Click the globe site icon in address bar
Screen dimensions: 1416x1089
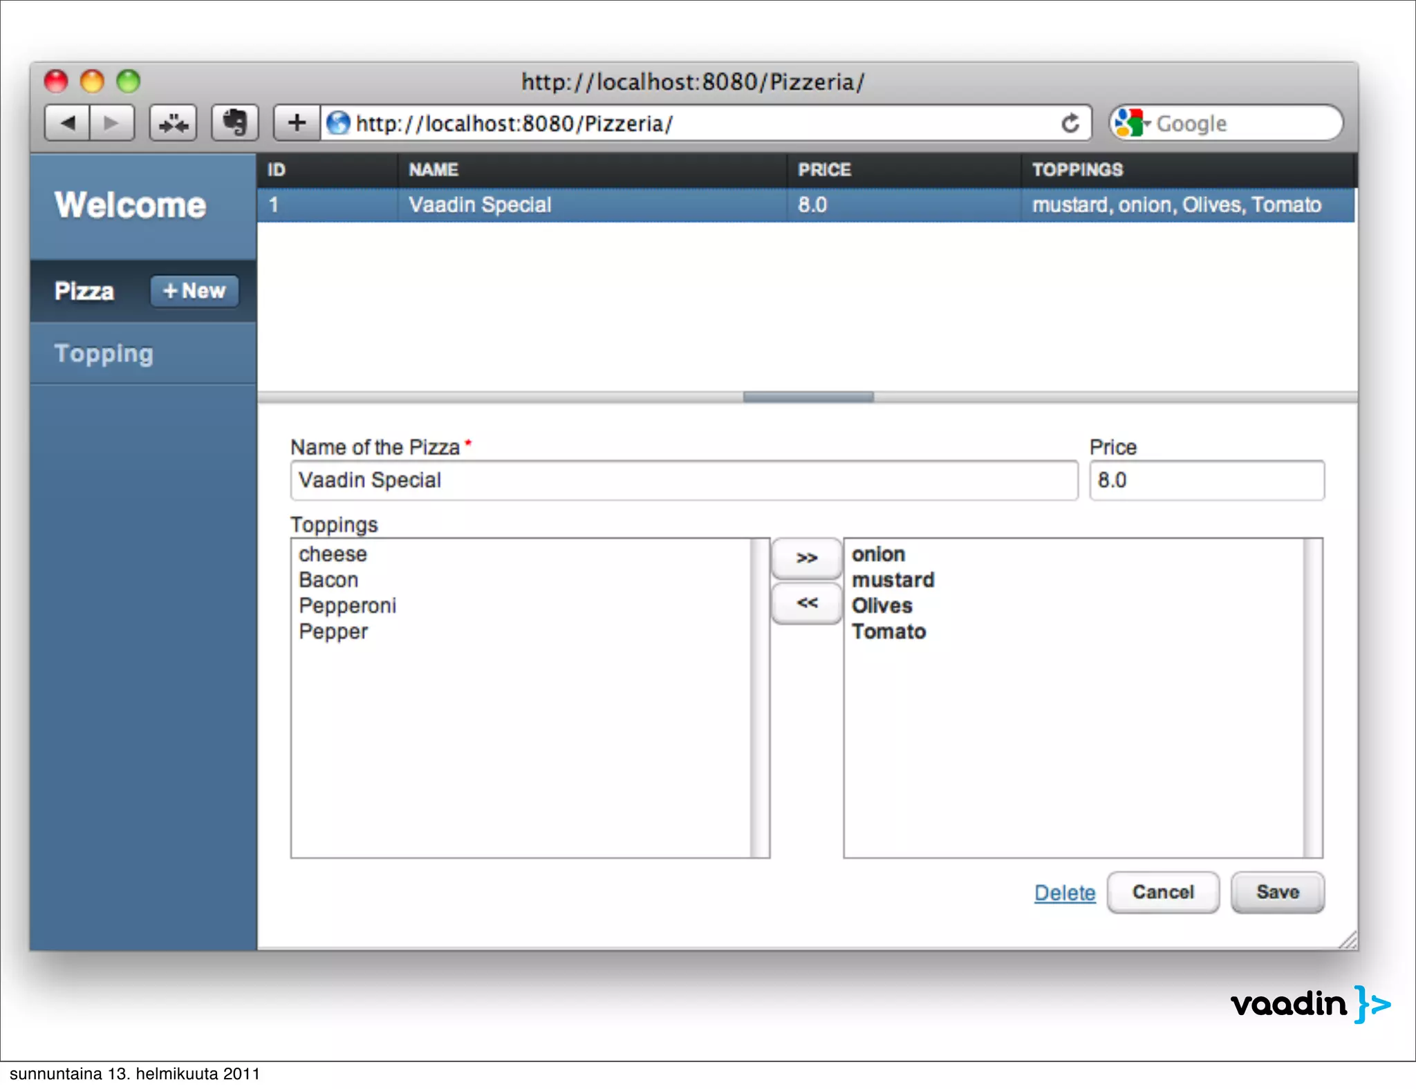pyautogui.click(x=338, y=123)
